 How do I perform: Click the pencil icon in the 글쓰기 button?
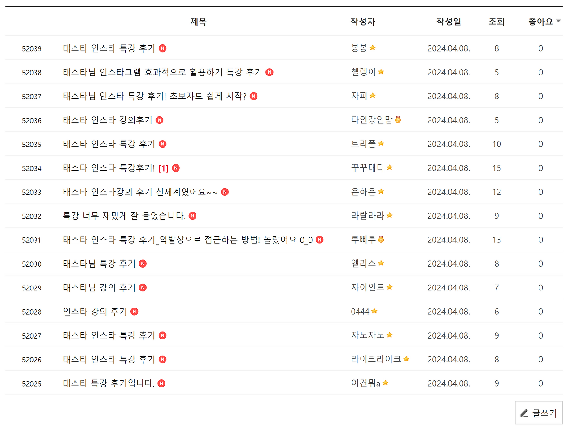[x=524, y=413]
